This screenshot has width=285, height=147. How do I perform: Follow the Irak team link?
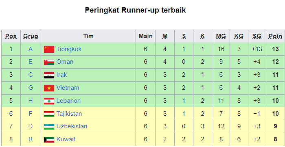61,75
